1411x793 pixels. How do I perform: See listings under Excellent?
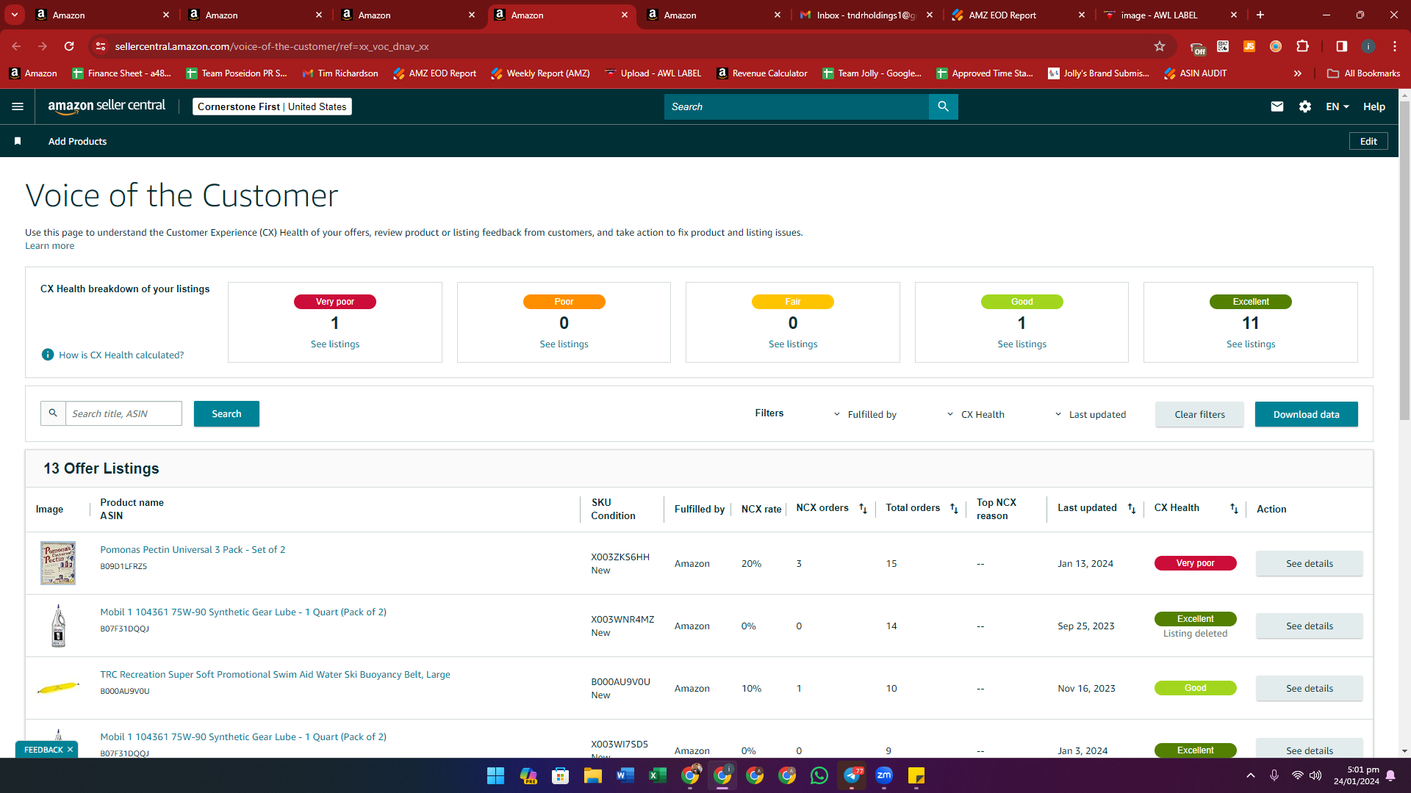(x=1251, y=344)
